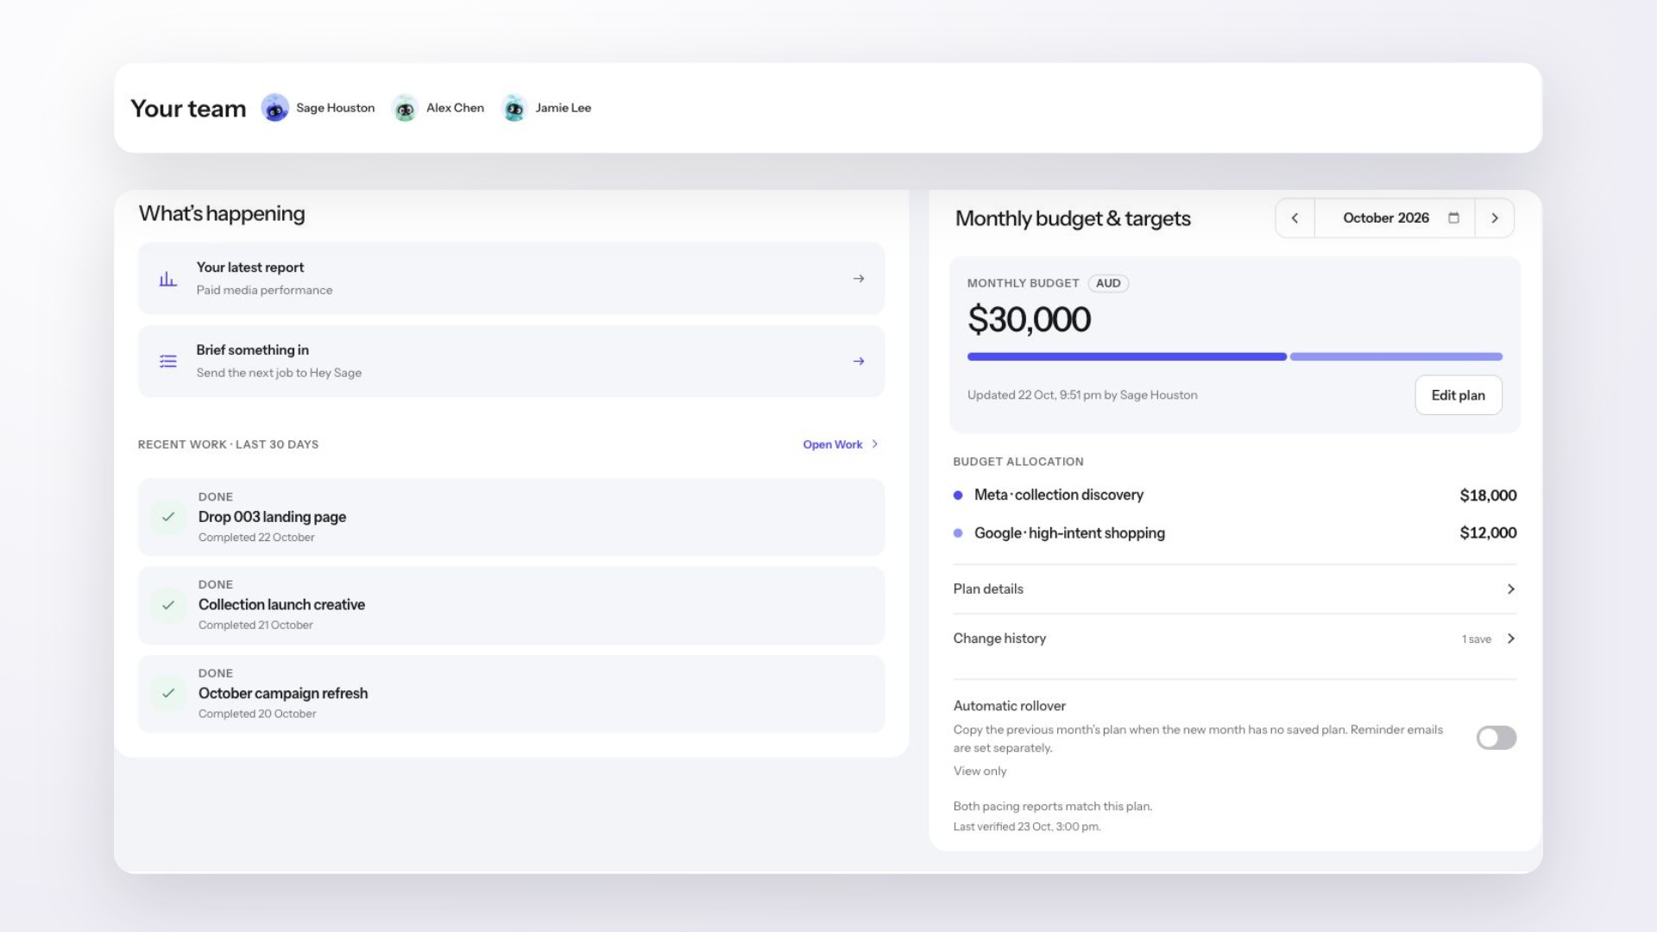Toggle the Automatic rollover switch
Screen dimensions: 1657x932
1496,738
